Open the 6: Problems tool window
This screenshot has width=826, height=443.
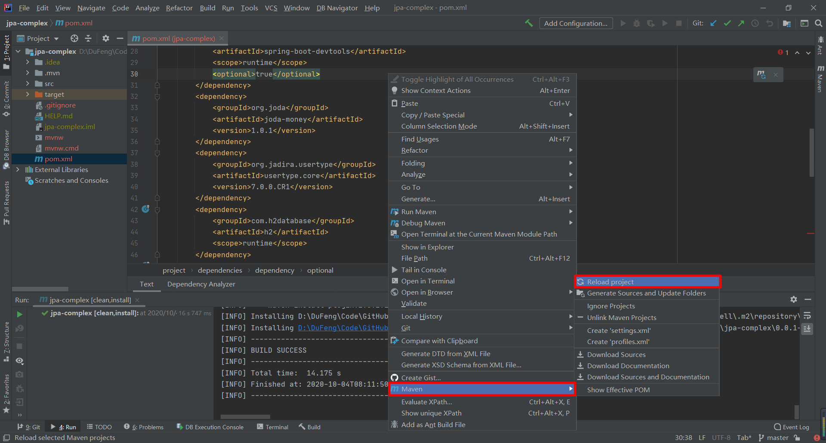pos(144,427)
